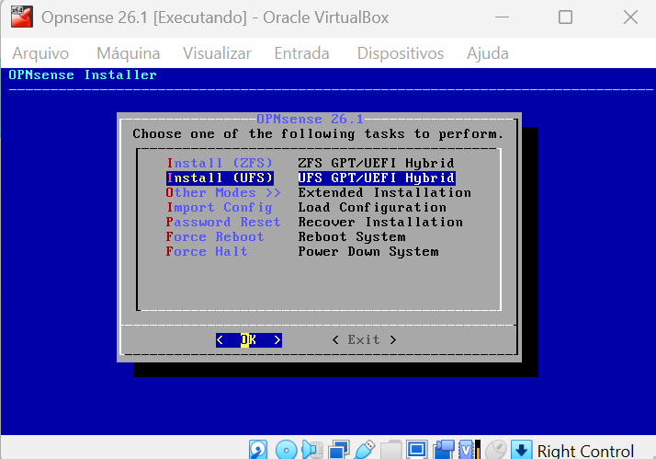Select the OK button in installer
This screenshot has height=459, width=656.
click(249, 339)
